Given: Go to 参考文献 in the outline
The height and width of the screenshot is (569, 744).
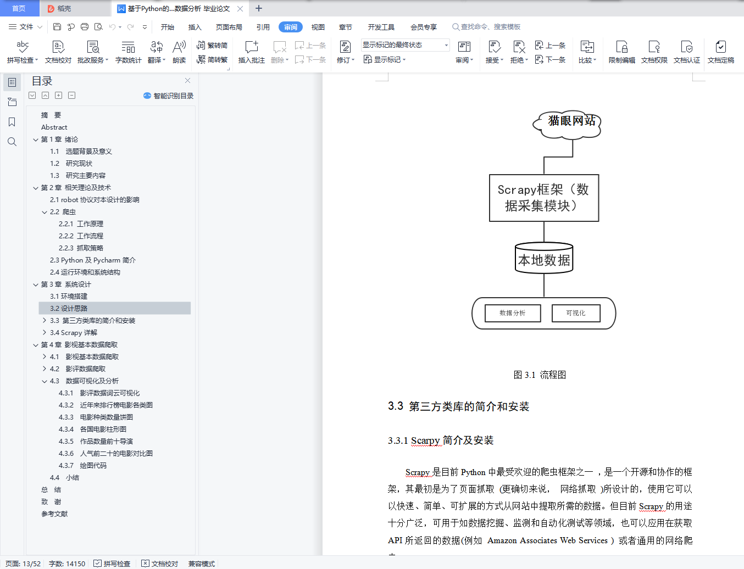Looking at the screenshot, I should [54, 514].
